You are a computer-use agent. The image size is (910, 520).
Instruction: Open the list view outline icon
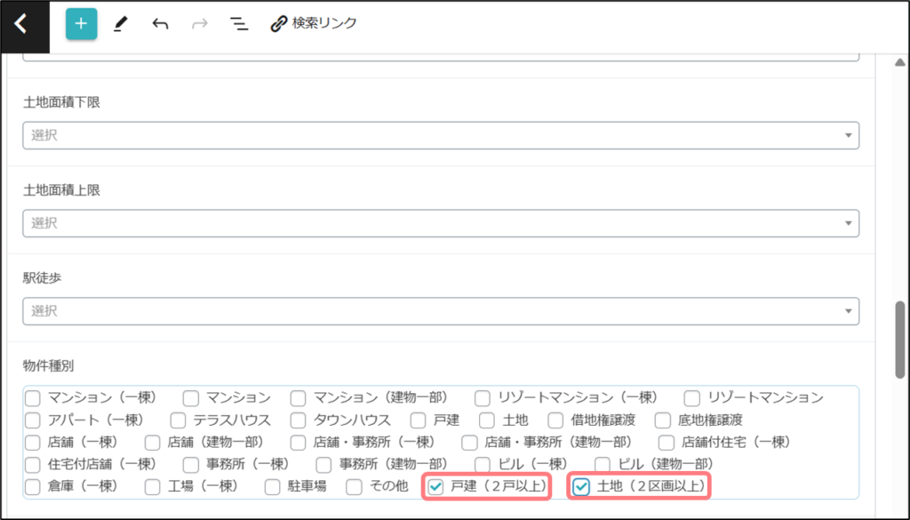[238, 24]
